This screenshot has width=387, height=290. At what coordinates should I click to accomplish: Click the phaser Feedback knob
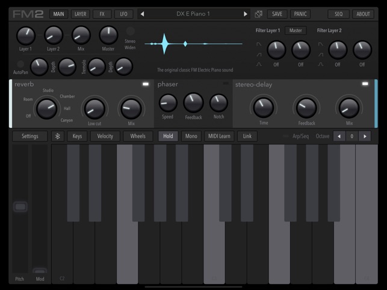point(193,103)
